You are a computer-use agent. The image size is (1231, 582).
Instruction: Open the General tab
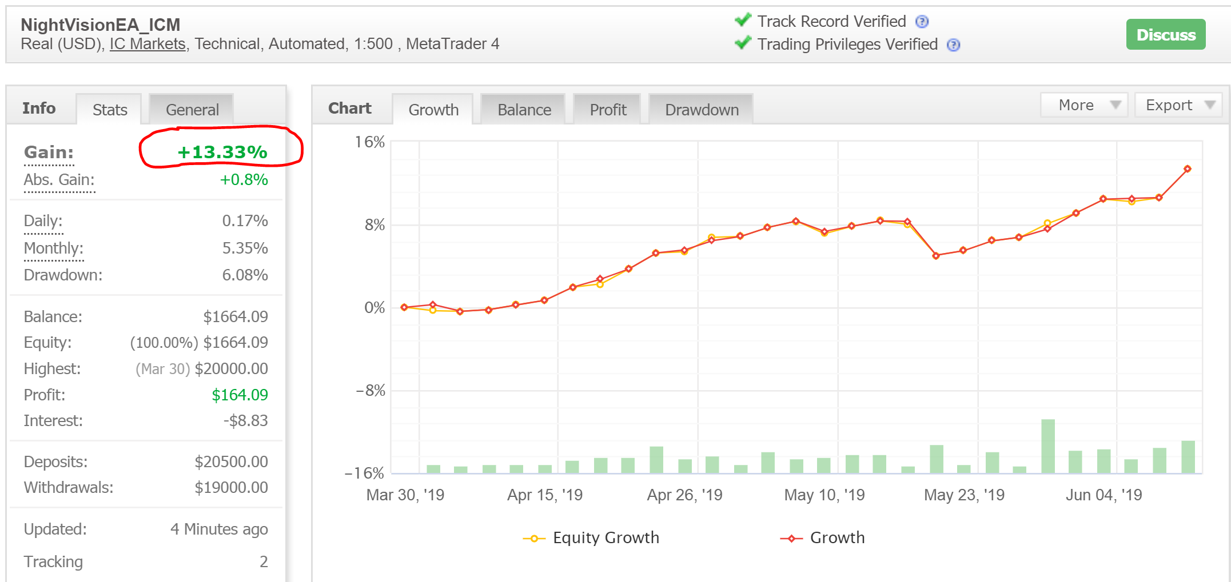(192, 110)
